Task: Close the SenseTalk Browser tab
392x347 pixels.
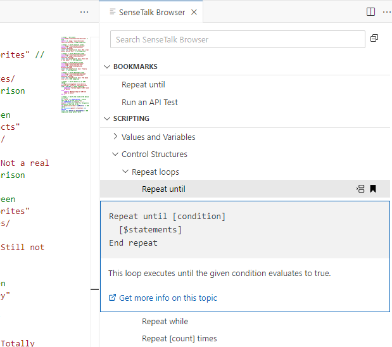Action: pyautogui.click(x=194, y=12)
